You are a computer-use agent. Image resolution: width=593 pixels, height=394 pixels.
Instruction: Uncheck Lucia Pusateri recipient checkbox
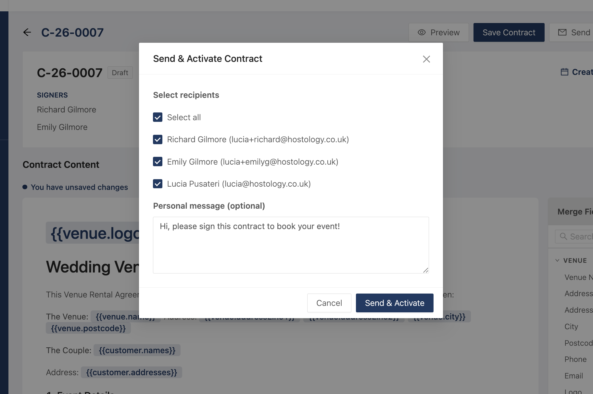[158, 184]
